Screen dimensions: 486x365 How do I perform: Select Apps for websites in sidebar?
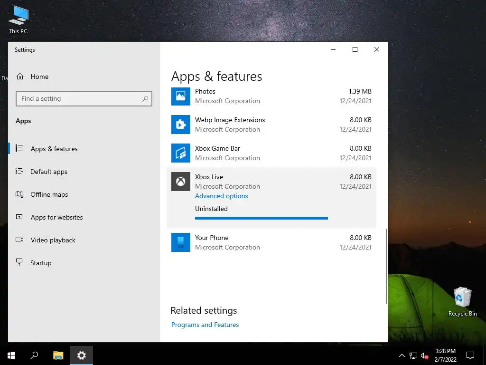[57, 217]
